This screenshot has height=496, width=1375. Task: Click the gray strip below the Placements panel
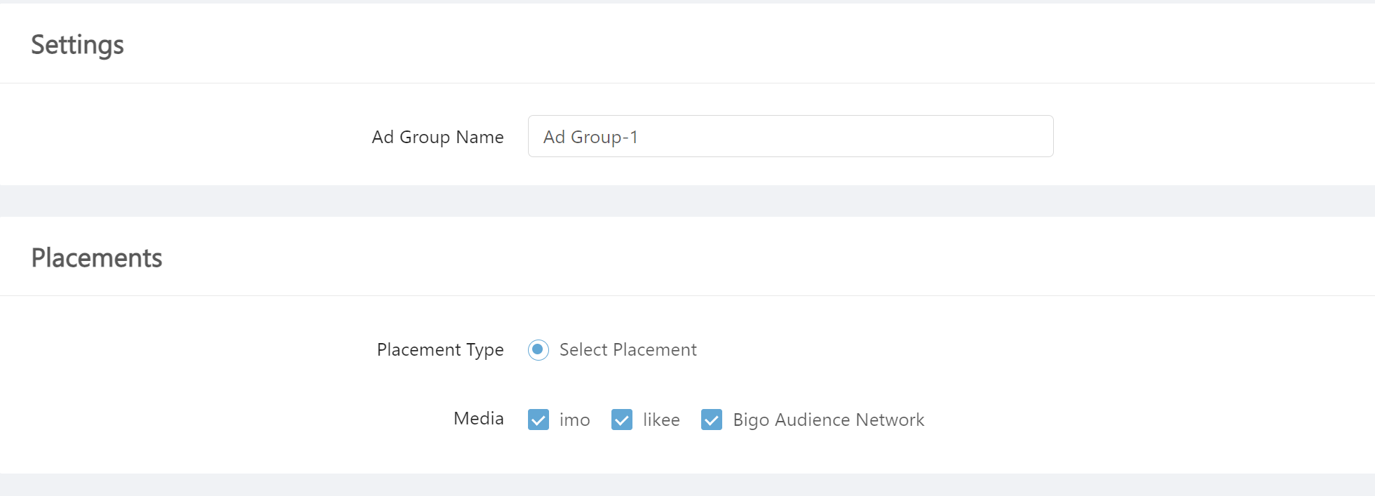coord(687,485)
